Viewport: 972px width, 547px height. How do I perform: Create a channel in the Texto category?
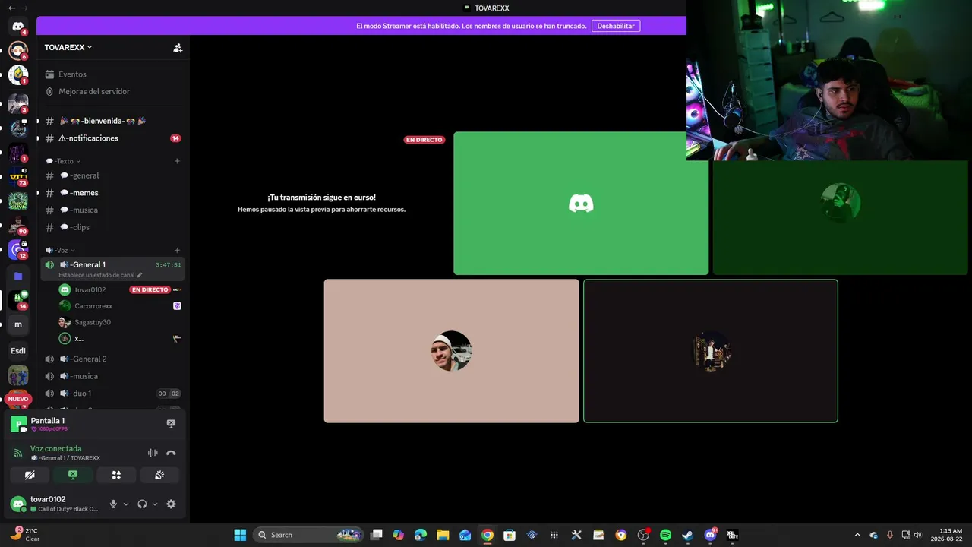(x=177, y=161)
